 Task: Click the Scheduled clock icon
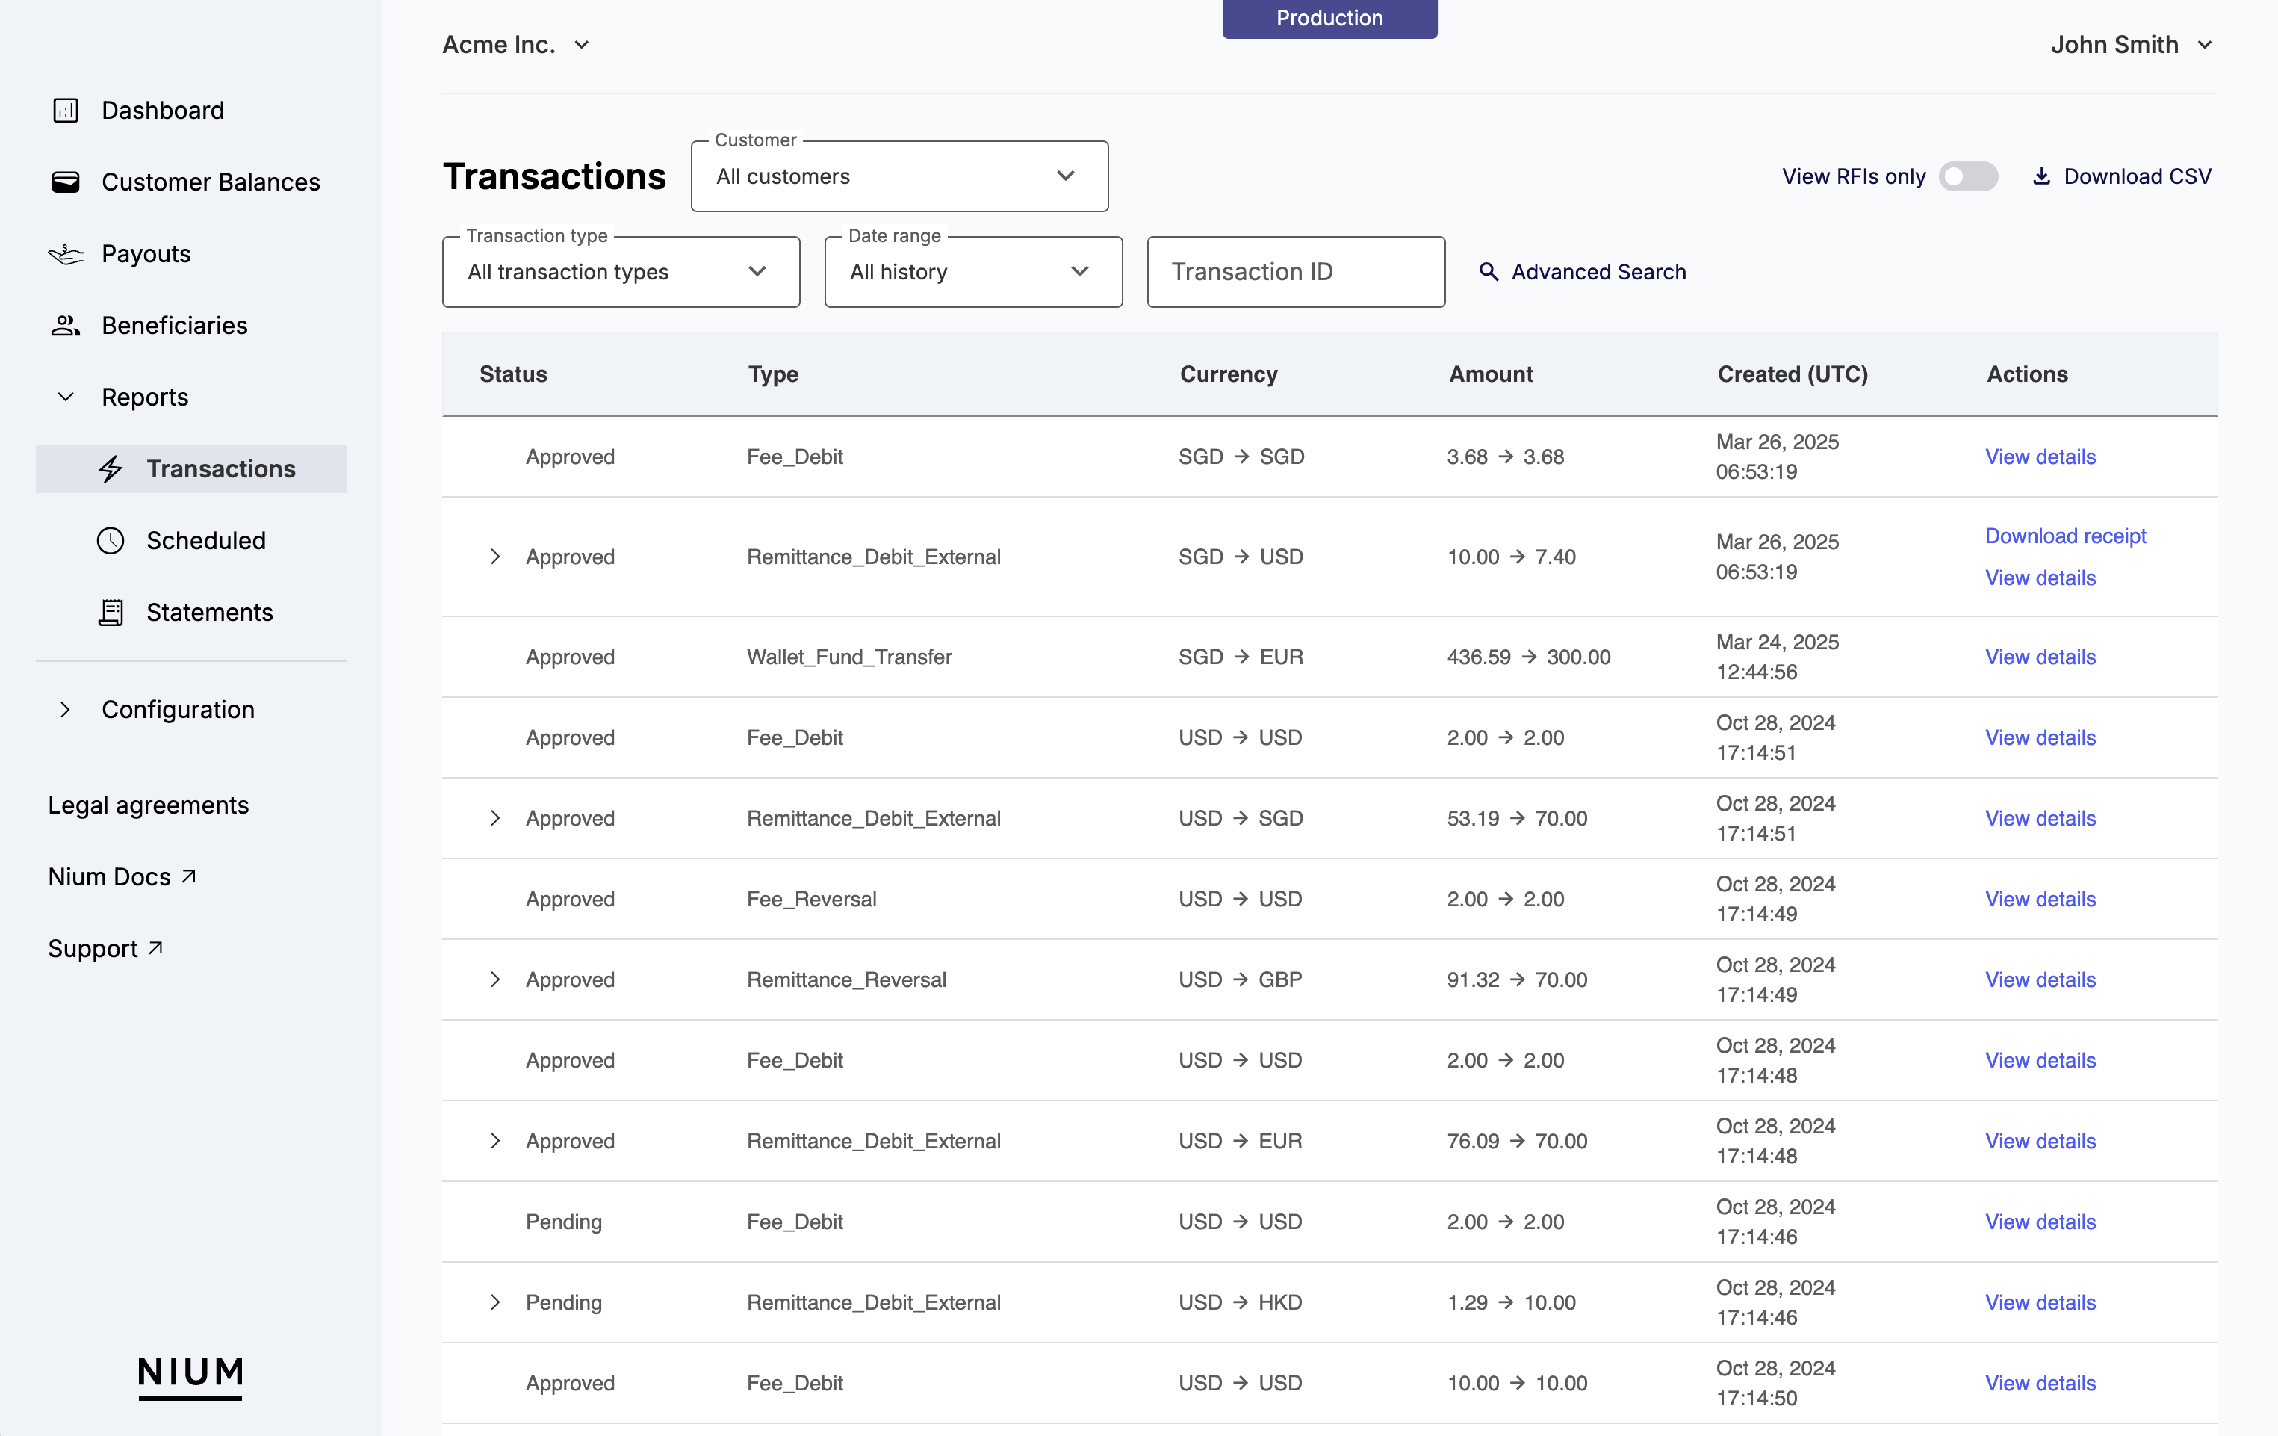click(111, 540)
